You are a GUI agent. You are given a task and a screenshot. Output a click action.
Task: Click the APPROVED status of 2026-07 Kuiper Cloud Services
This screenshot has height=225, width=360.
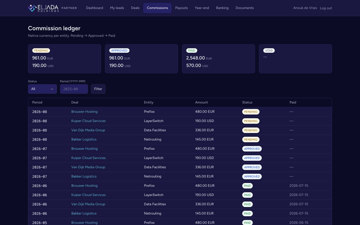point(252,158)
